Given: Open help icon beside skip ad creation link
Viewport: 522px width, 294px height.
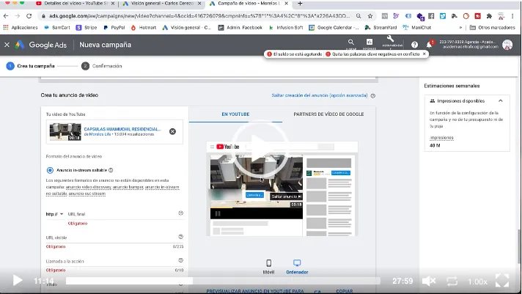Looking at the screenshot, I should pyautogui.click(x=373, y=96).
